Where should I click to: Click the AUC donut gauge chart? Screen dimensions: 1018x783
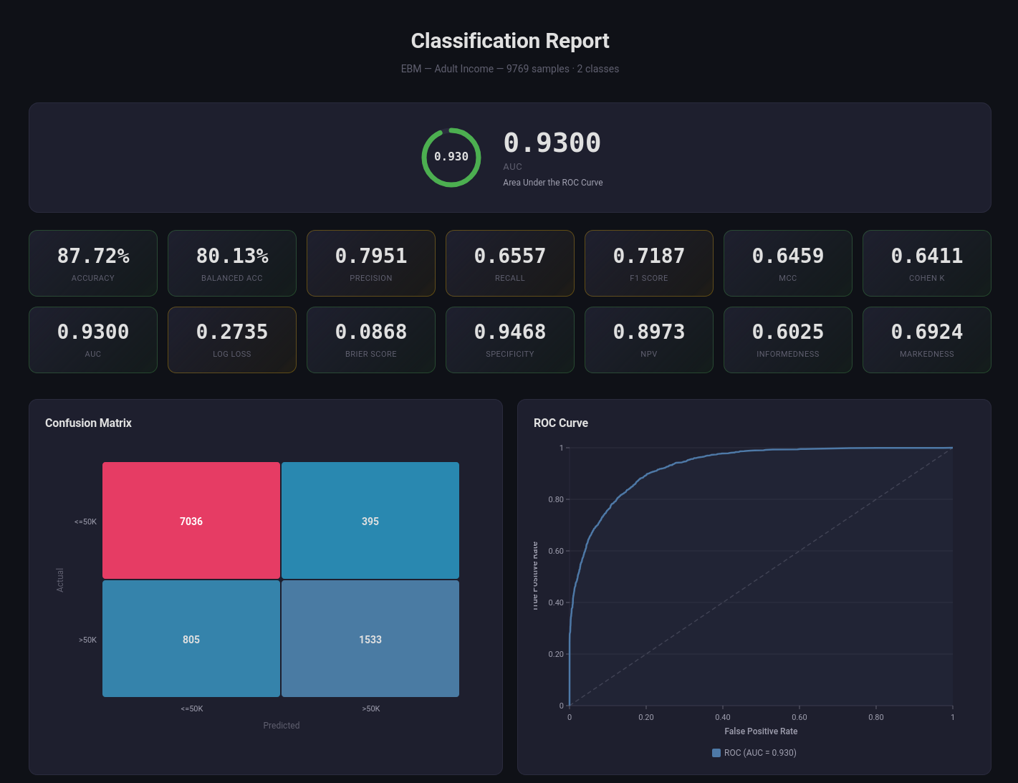pyautogui.click(x=451, y=158)
